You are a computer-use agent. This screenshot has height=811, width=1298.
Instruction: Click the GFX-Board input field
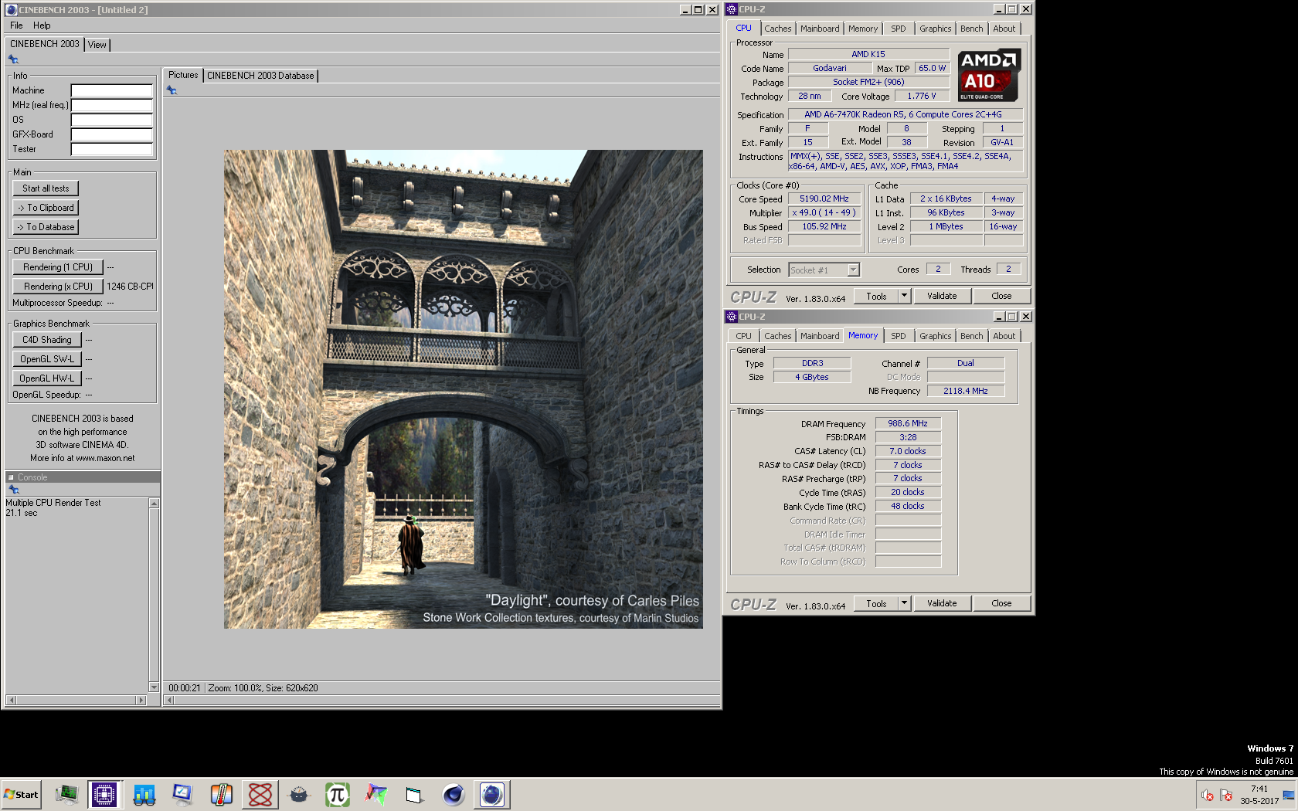coord(112,134)
